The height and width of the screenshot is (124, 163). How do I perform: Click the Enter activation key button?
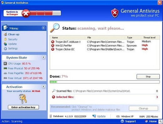pyautogui.click(x=24, y=107)
